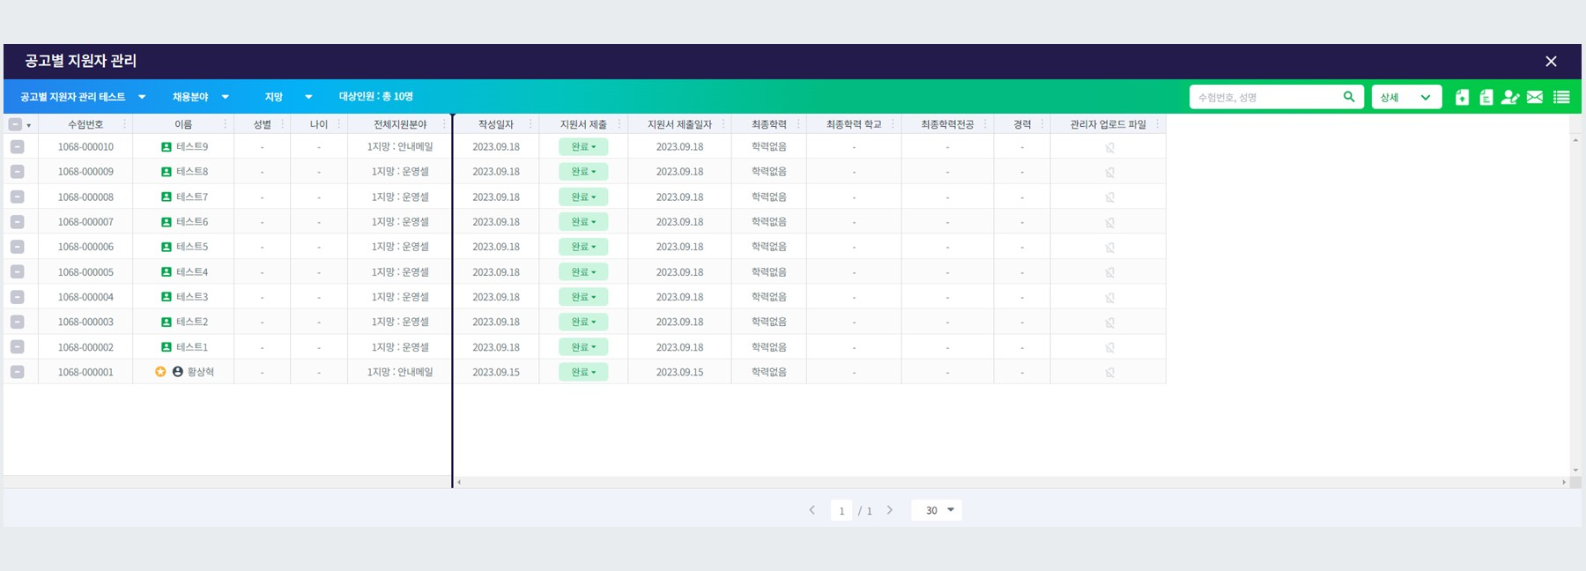Screen dimensions: 1586x571
Task: Sort by the 관리자 업로드 파일 column header
Action: tap(1108, 124)
